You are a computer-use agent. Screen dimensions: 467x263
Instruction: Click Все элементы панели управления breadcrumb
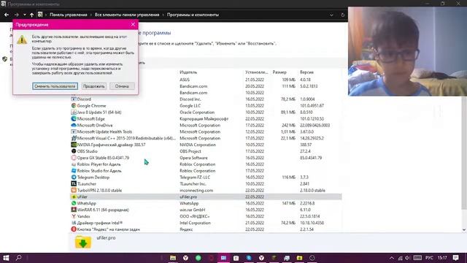(127, 15)
